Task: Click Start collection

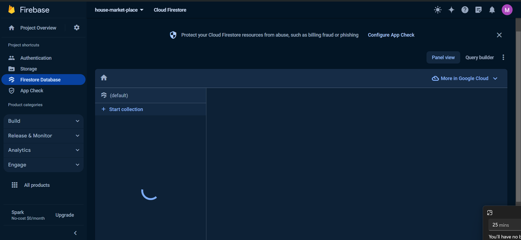Action: click(151, 110)
